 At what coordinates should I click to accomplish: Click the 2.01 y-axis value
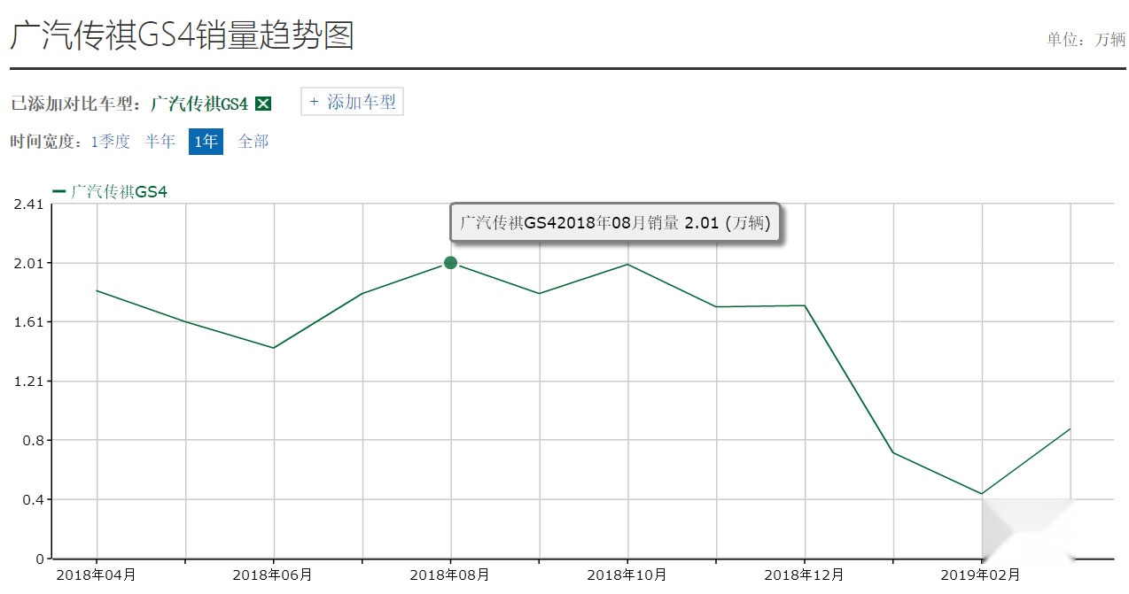click(27, 263)
